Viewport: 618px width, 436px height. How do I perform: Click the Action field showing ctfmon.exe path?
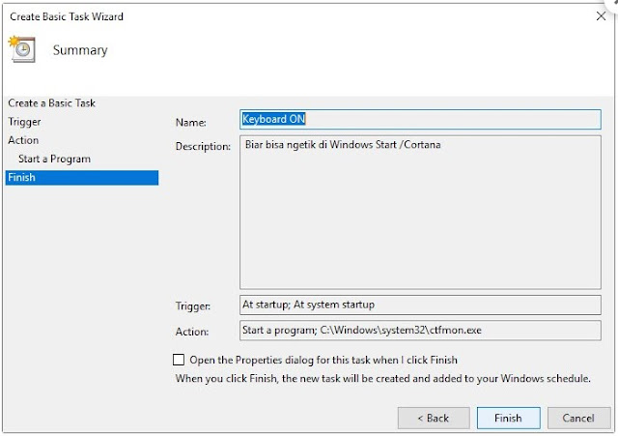[x=420, y=331]
